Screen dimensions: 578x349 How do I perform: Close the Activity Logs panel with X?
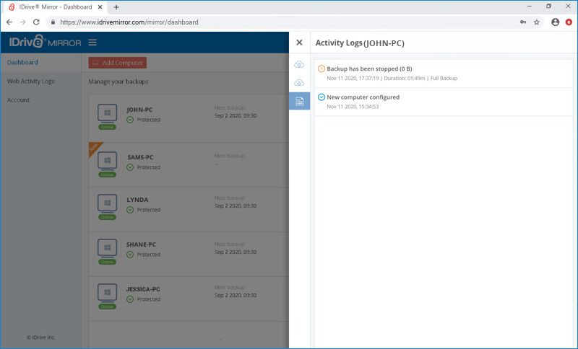pos(299,43)
